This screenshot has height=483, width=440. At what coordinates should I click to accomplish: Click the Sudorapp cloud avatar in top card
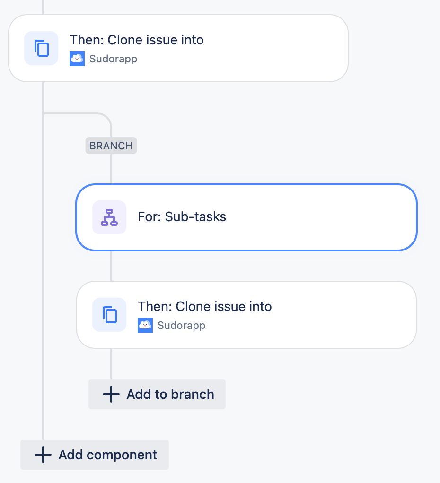77,59
